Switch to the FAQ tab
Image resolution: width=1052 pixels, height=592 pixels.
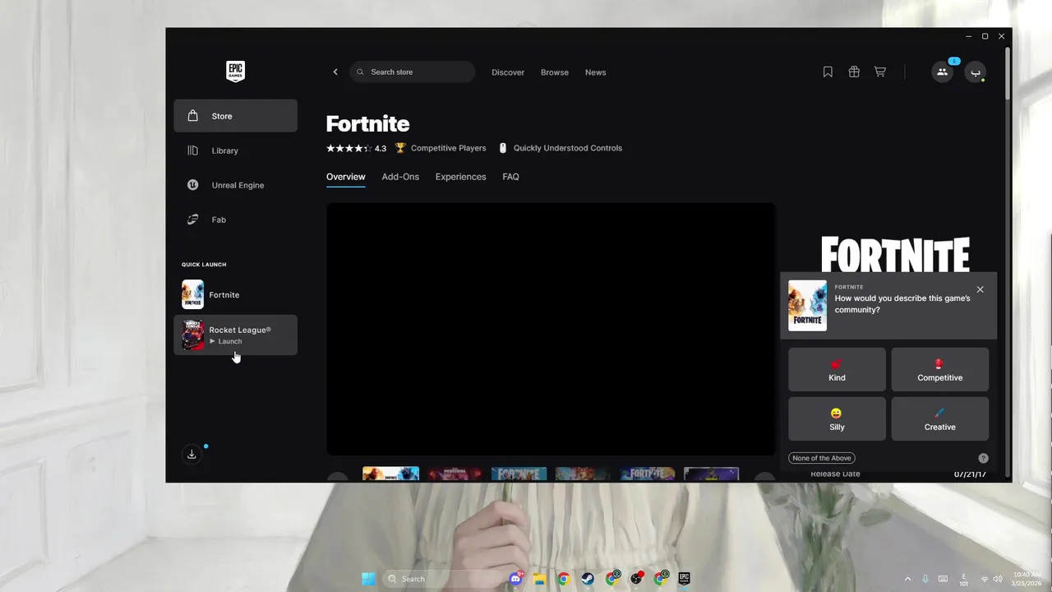pyautogui.click(x=510, y=177)
